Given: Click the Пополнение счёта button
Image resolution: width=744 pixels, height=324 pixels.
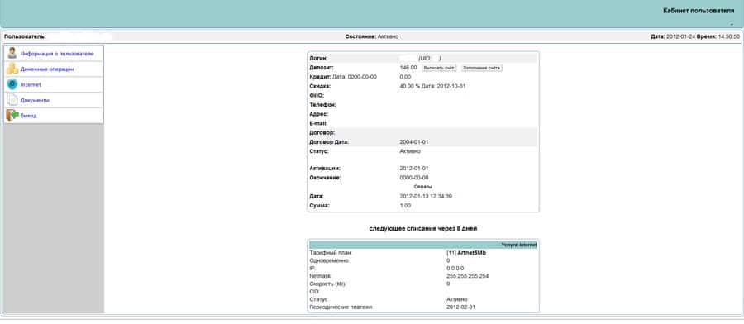Looking at the screenshot, I should click(x=482, y=68).
